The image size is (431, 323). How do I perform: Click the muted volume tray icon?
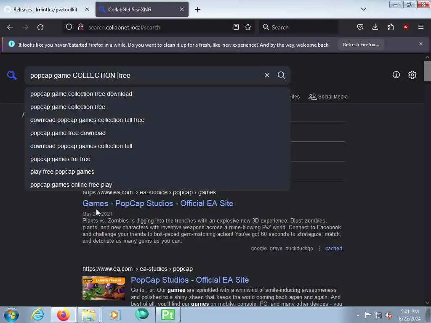click(388, 315)
